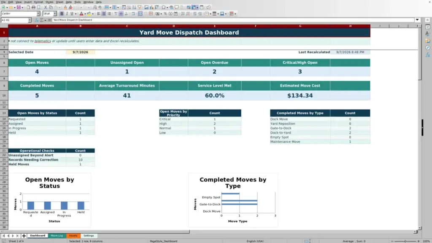
Task: Click the zoom in plus button
Action: [x=418, y=241]
